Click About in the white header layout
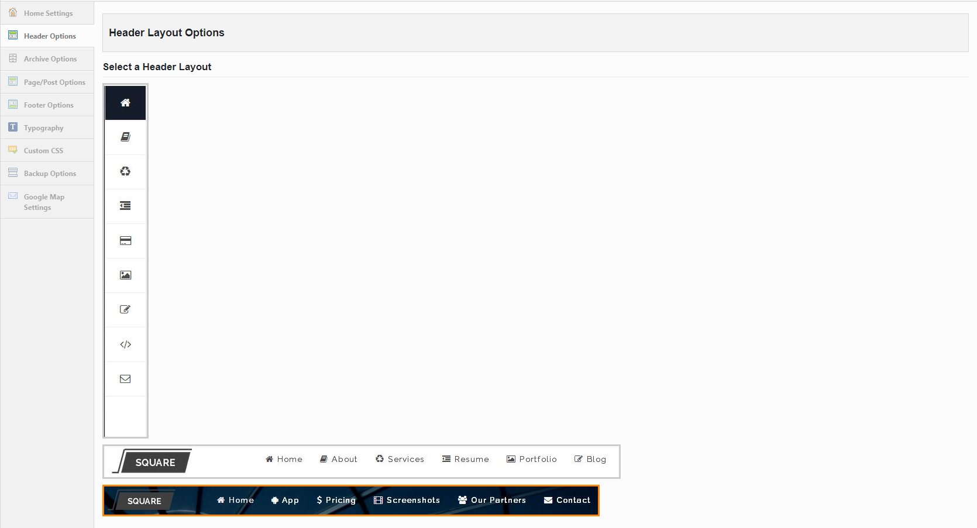This screenshot has width=977, height=528. coord(338,459)
